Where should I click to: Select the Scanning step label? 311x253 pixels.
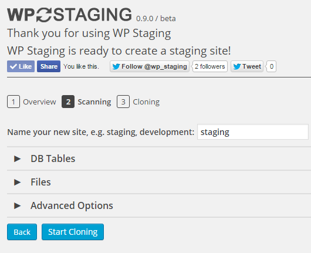pyautogui.click(x=94, y=102)
